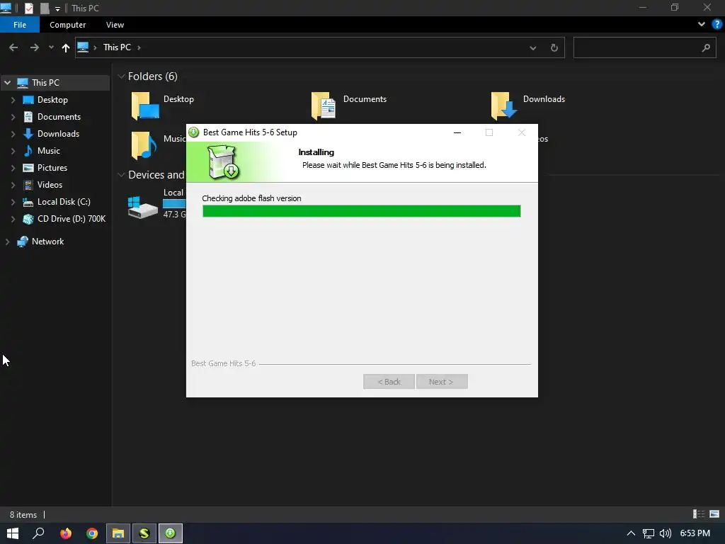Click the green S app on taskbar
Image resolution: width=725 pixels, height=544 pixels.
(144, 533)
